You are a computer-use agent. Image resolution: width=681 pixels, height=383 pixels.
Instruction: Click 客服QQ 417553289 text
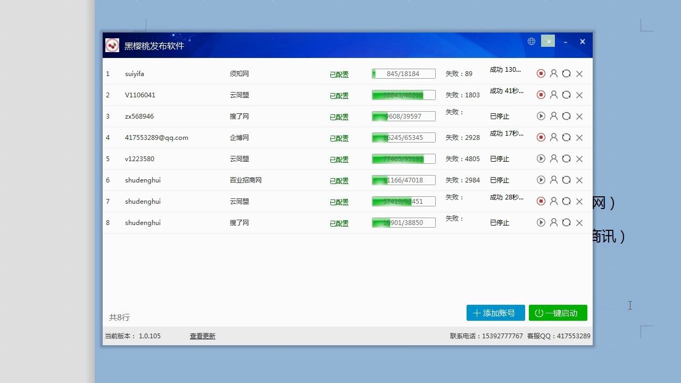tap(559, 336)
